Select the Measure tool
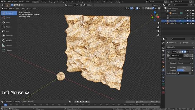This screenshot has width=195, height=110. [9, 45]
